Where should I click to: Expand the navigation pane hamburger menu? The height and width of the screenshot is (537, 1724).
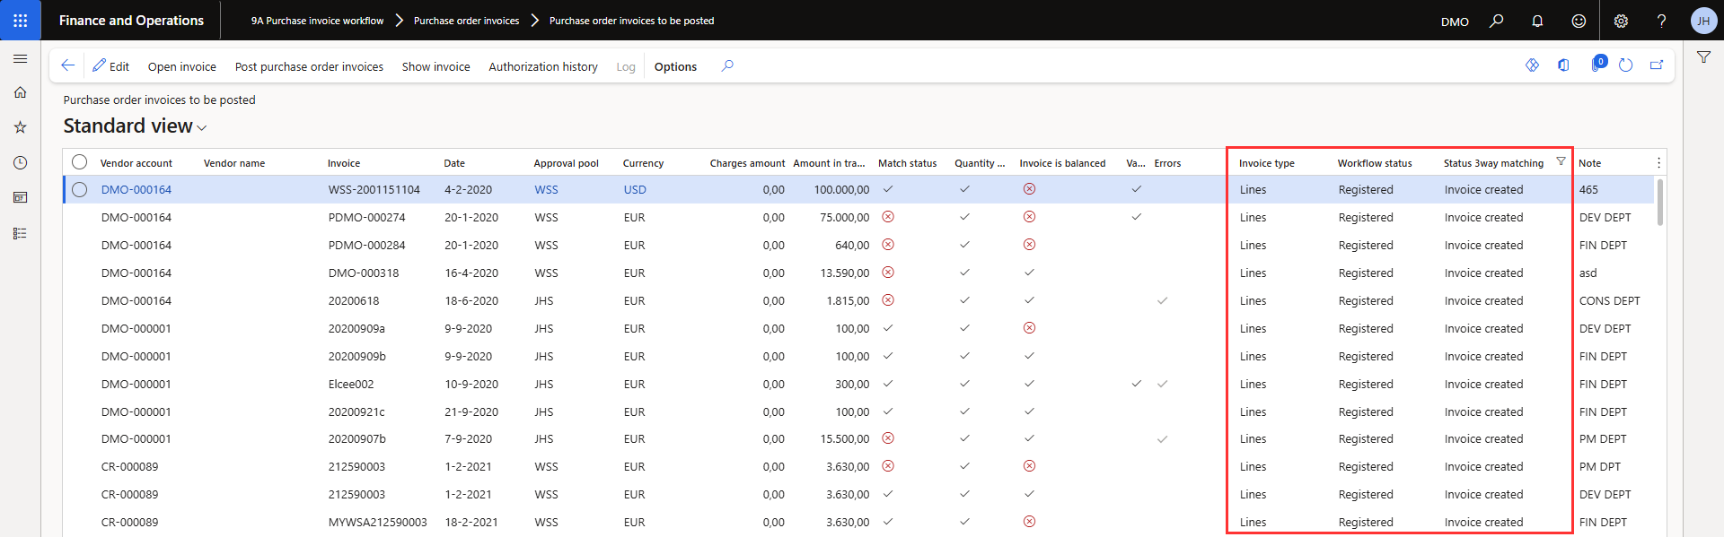click(x=20, y=58)
